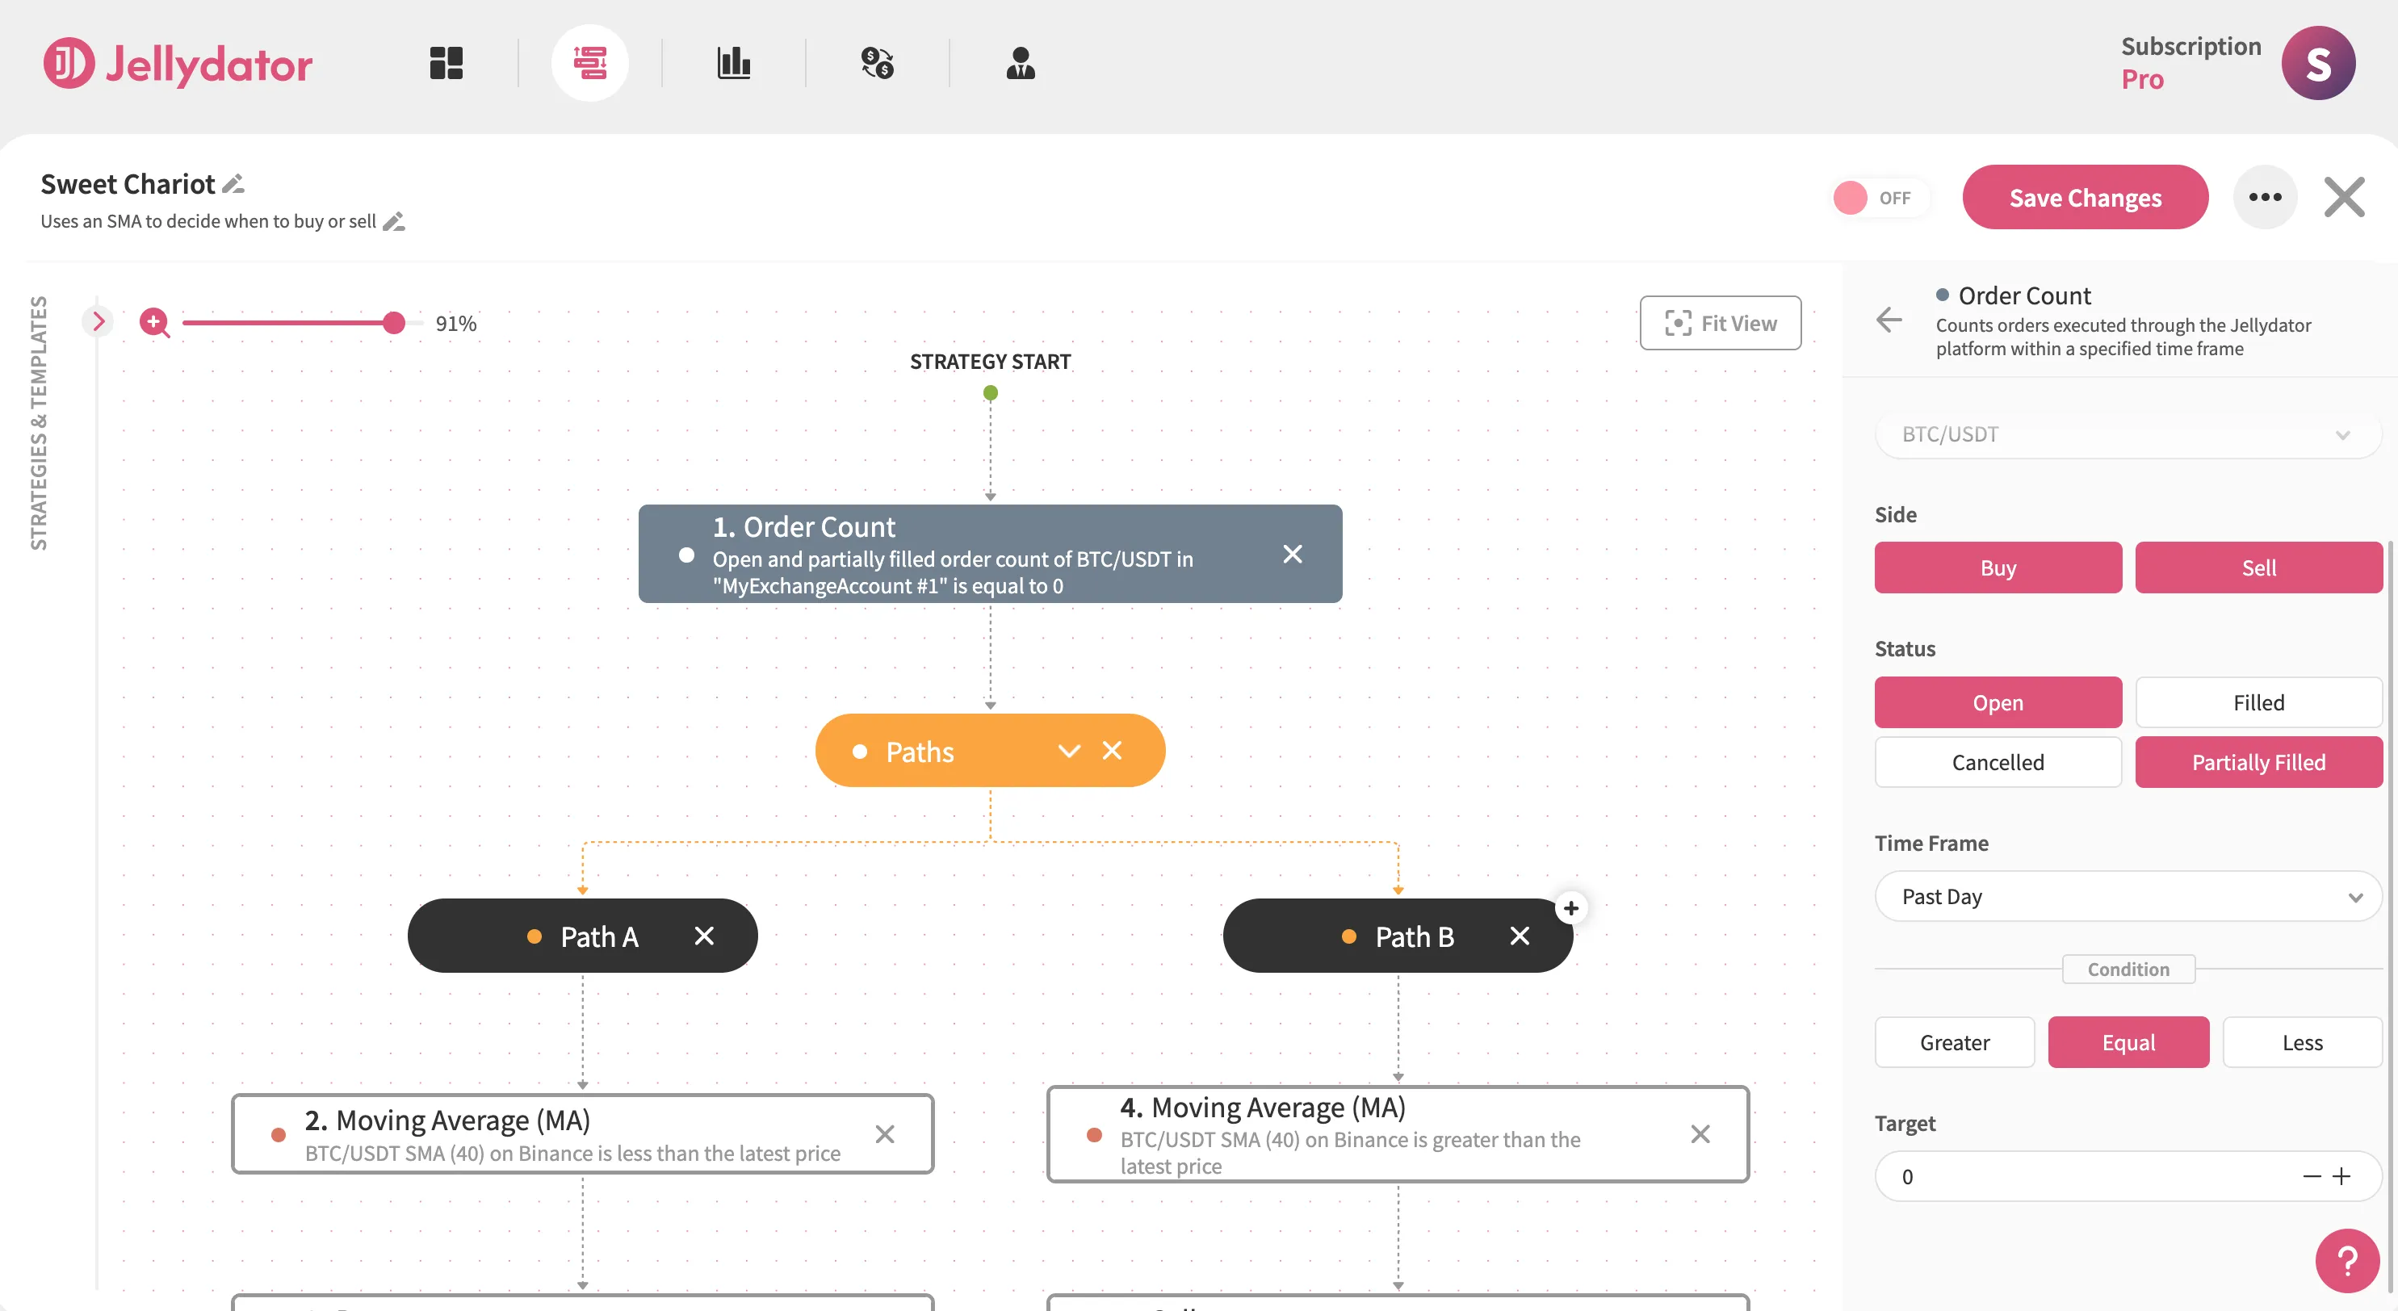Image resolution: width=2398 pixels, height=1311 pixels.
Task: Go back with the panel arrow
Action: [1889, 320]
